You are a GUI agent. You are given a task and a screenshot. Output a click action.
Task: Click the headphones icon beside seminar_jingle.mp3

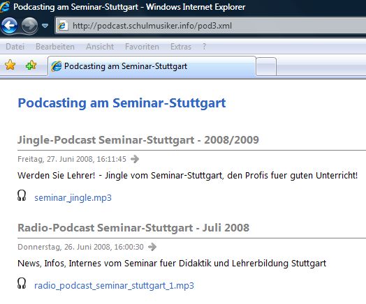point(22,195)
